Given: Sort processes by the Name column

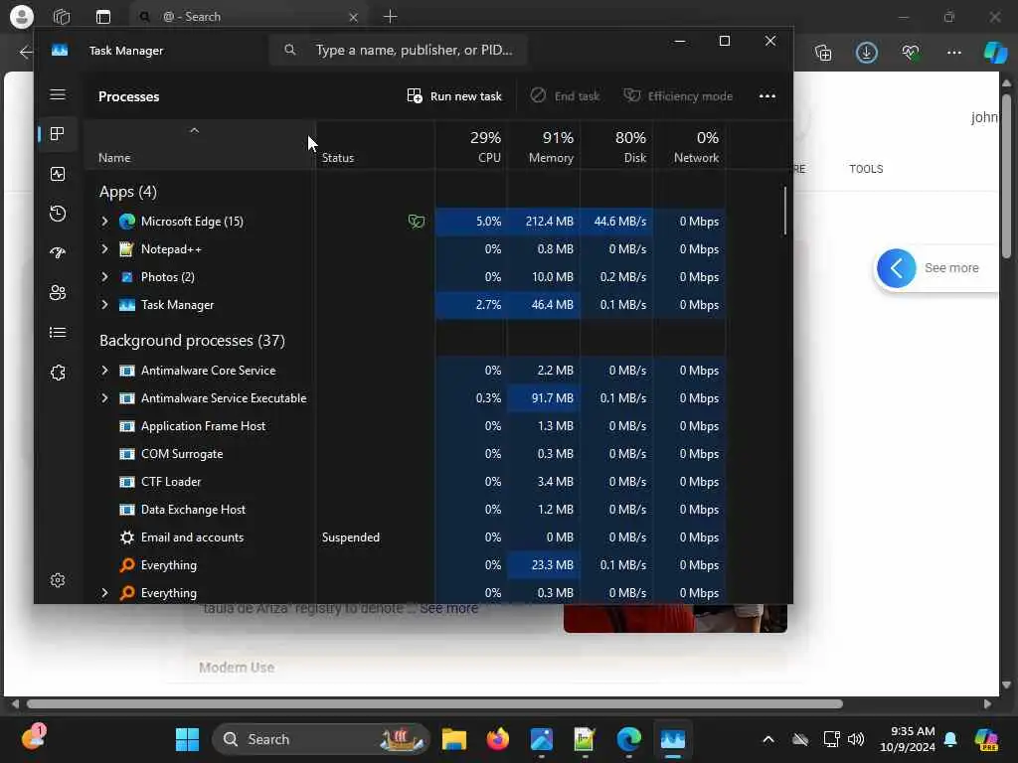Looking at the screenshot, I should 200,146.
